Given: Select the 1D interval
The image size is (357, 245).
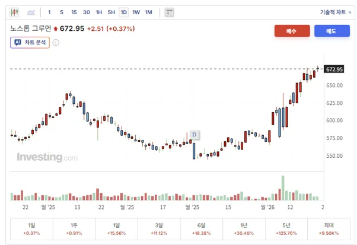Looking at the screenshot, I should coord(123,12).
